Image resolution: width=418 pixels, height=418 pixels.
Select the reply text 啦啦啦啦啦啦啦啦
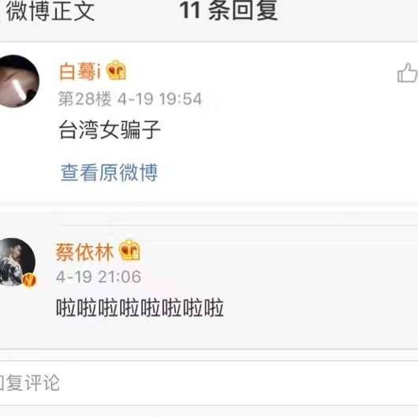(x=140, y=308)
